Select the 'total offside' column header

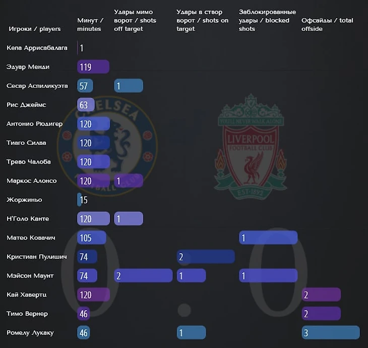point(327,25)
